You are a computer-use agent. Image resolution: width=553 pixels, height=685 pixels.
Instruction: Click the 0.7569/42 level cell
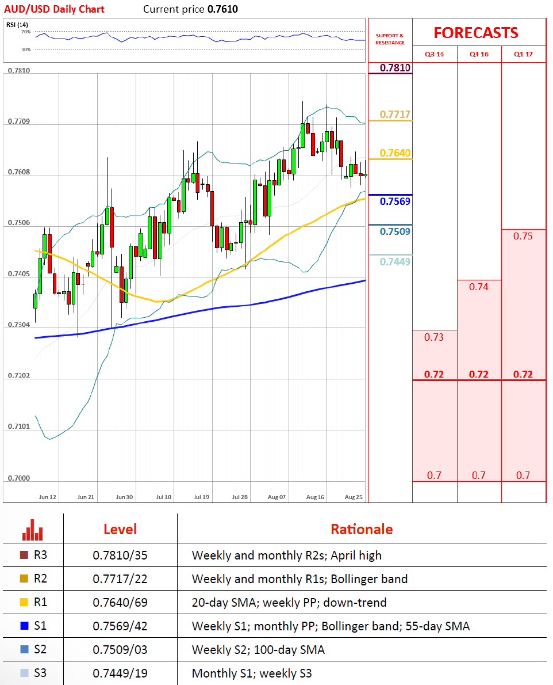[120, 626]
